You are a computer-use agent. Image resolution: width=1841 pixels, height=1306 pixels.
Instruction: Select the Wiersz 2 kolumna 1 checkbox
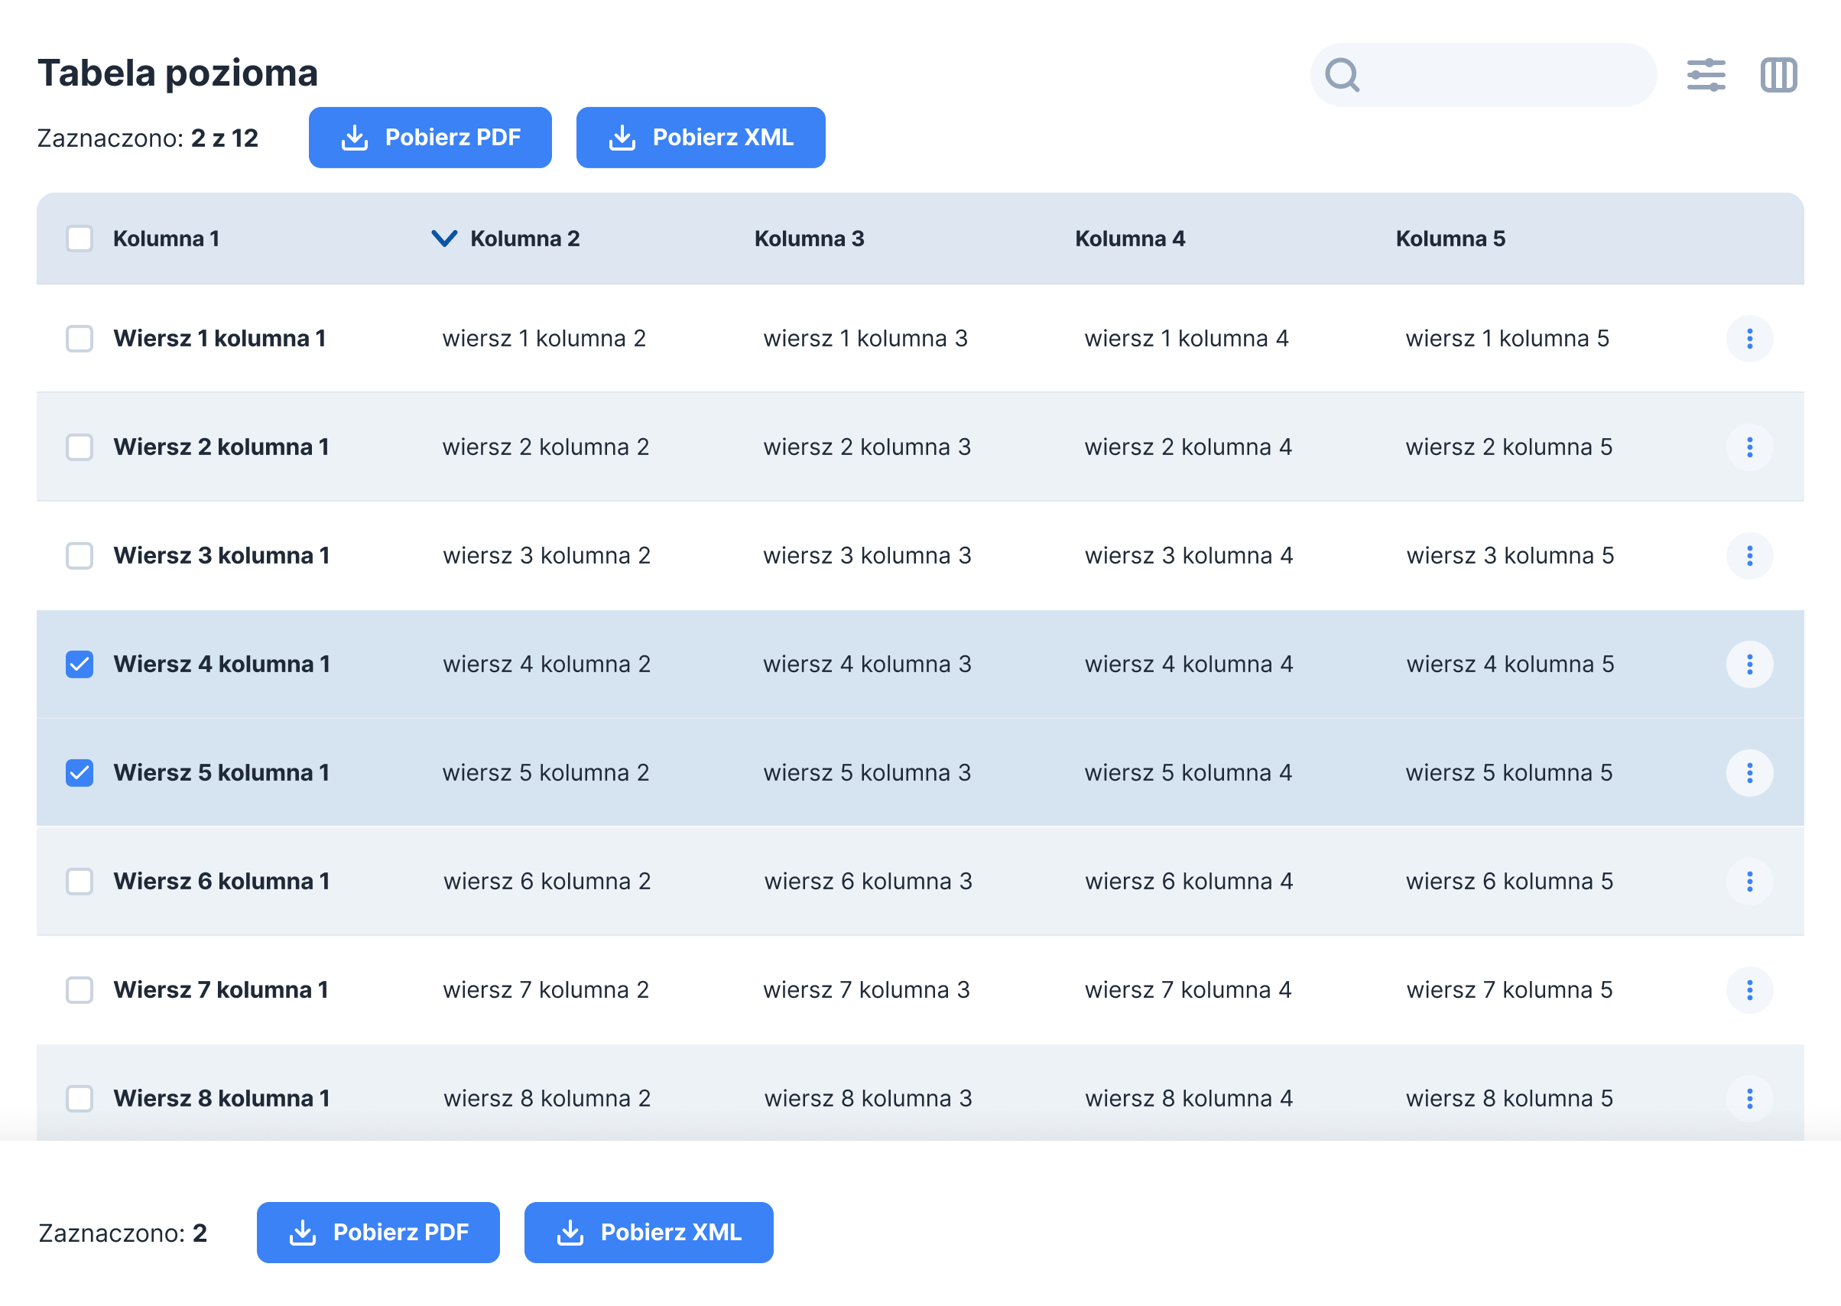(80, 447)
